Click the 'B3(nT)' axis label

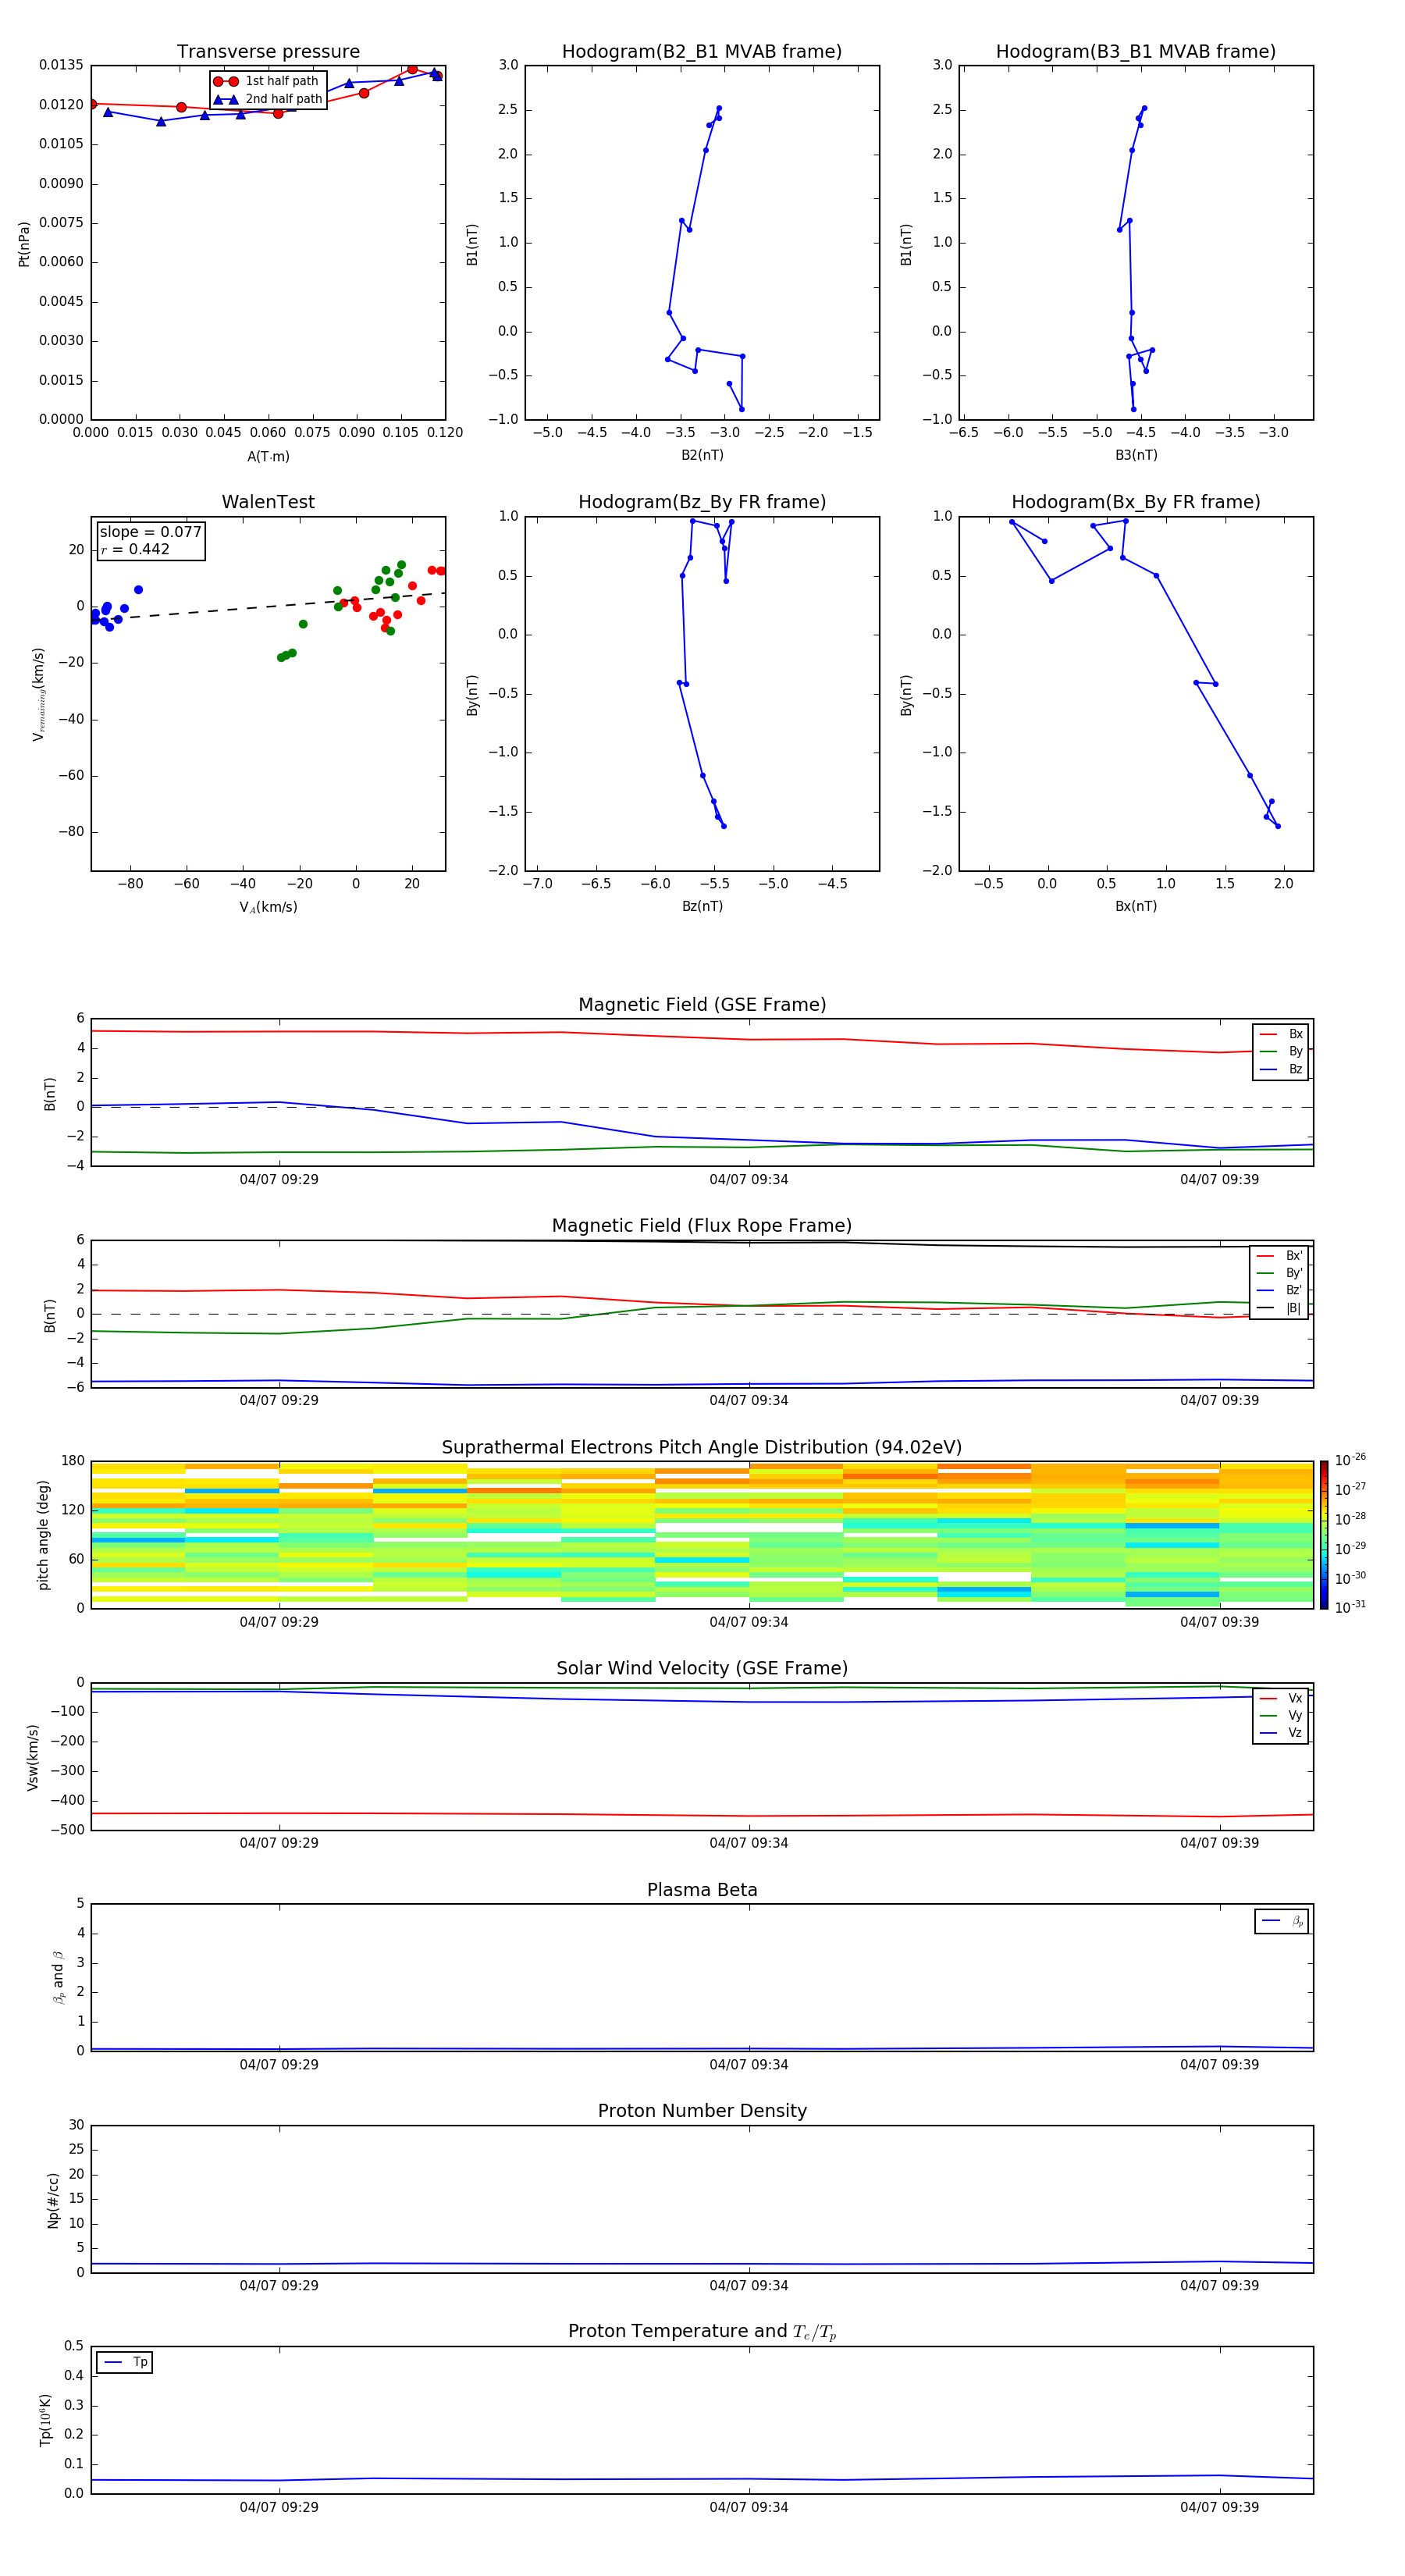pos(1136,455)
